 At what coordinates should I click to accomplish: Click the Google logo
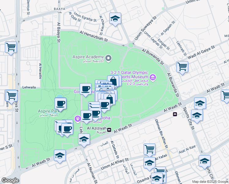click(10, 181)
